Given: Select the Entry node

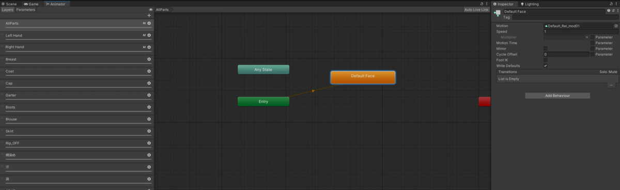Looking at the screenshot, I should tap(263, 101).
